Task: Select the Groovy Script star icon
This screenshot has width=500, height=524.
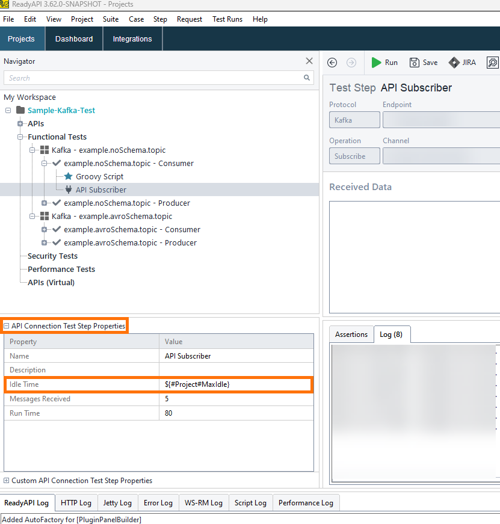Action: coord(68,177)
